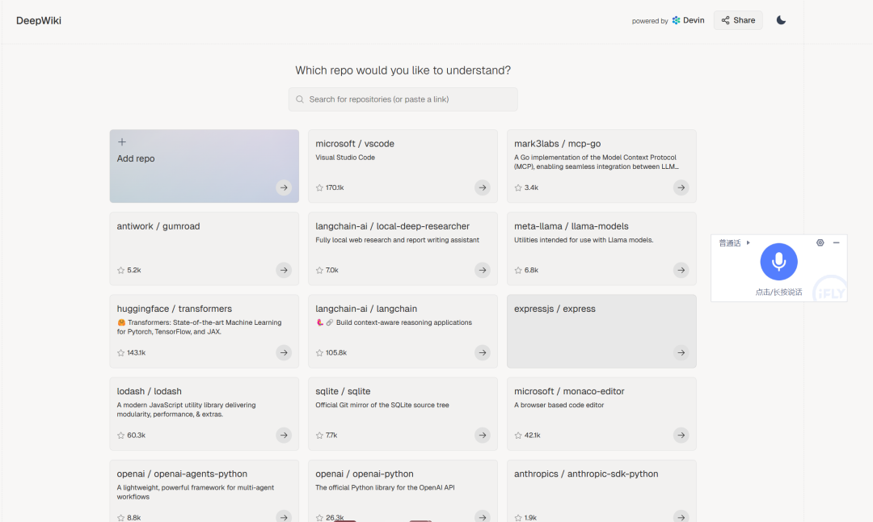Click the blue iFLY microphone button

coord(778,261)
